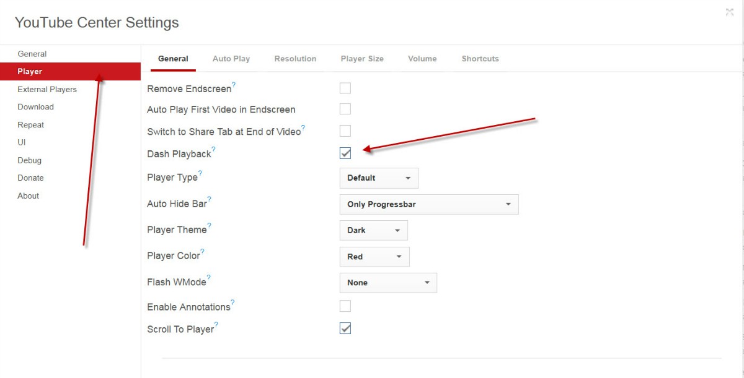
Task: Open the Download settings category
Action: (x=70, y=107)
